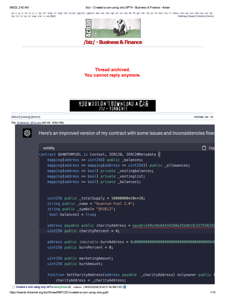
Task: Click the 'solidity' code block label
Action: point(49,148)
